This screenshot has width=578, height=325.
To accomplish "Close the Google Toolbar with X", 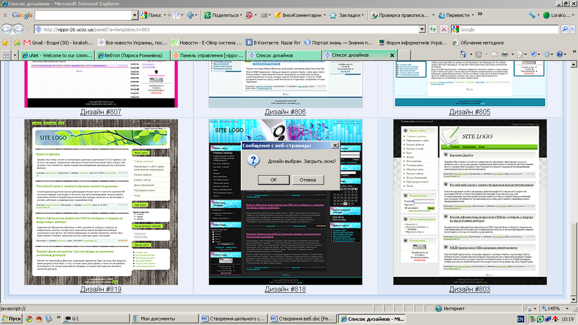I will click(x=5, y=15).
